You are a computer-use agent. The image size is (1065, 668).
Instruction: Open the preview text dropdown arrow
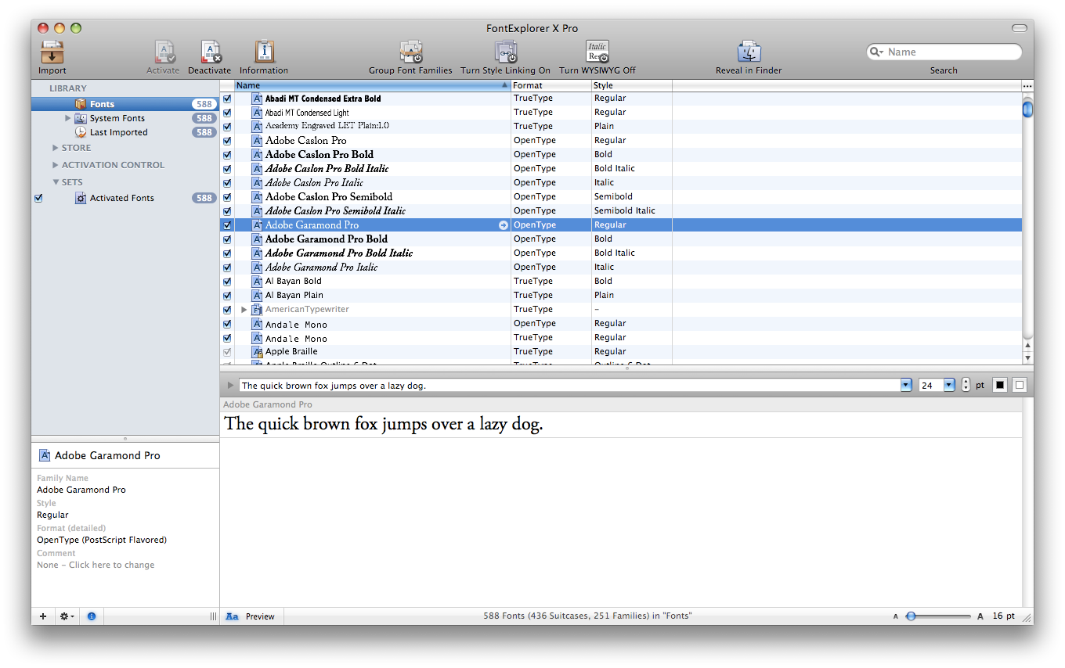906,385
